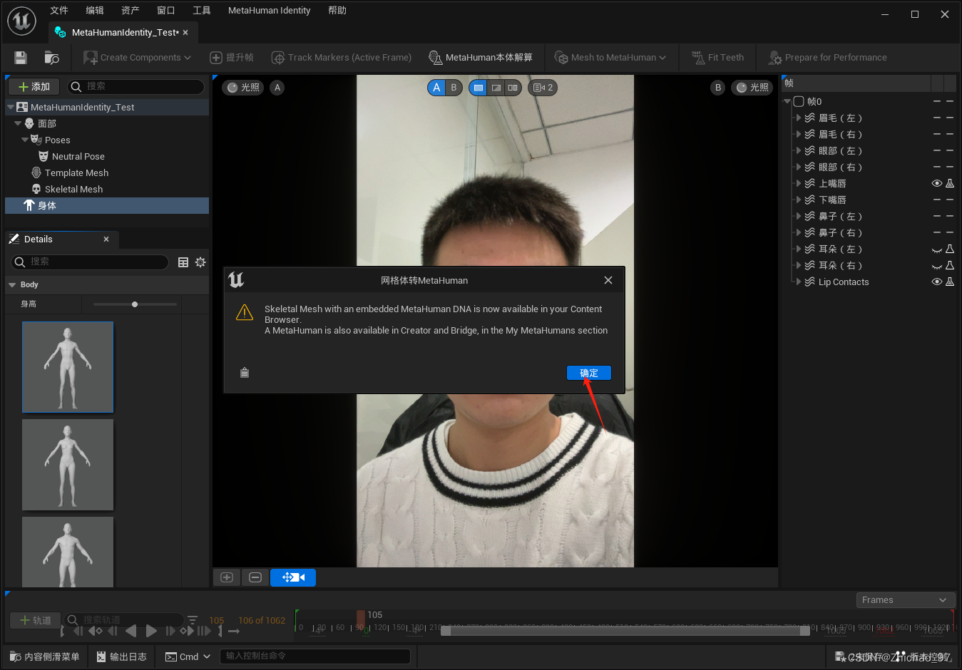Viewport: 962px width, 670px height.
Task: Toggle the left 光照 lighting button
Action: [243, 88]
